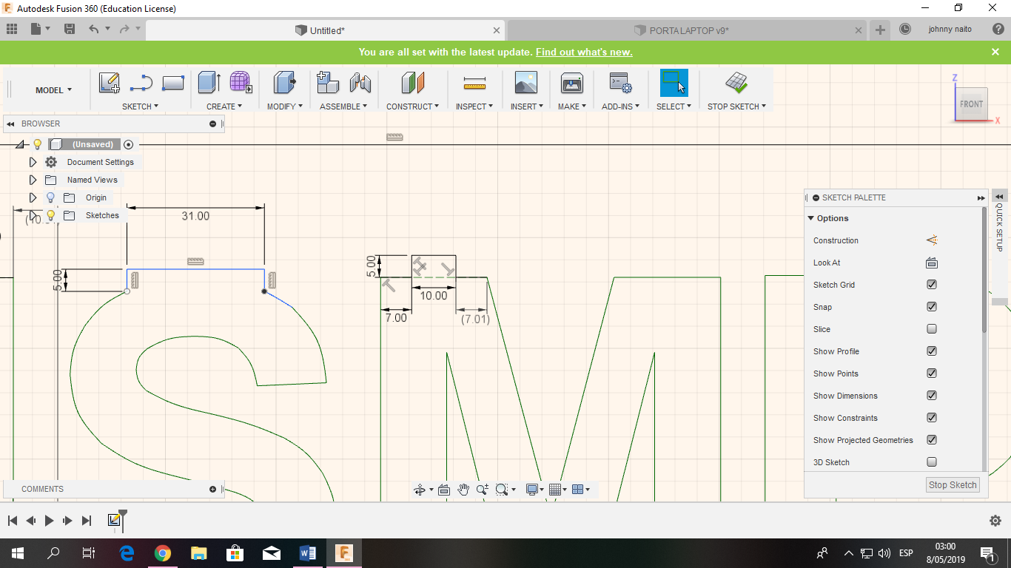Click the Create Form icon
This screenshot has height=568, width=1011.
point(241,82)
